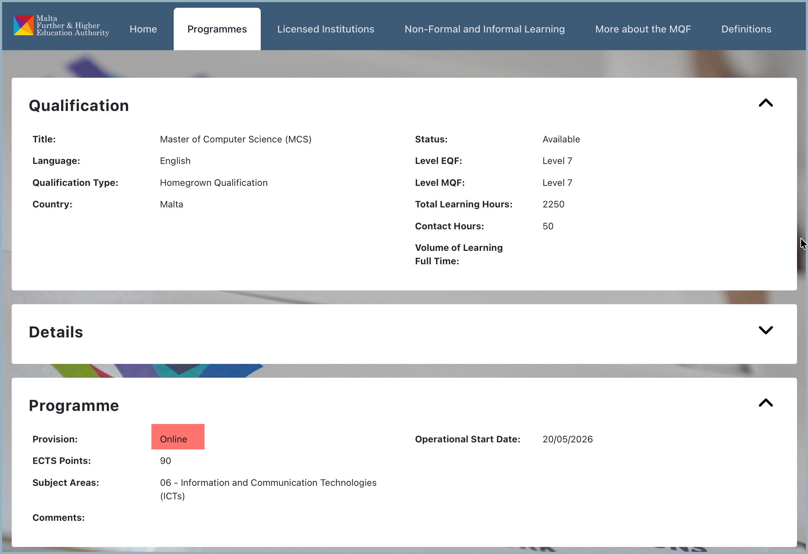Go to Licensed Institutions
808x554 pixels.
click(x=325, y=29)
